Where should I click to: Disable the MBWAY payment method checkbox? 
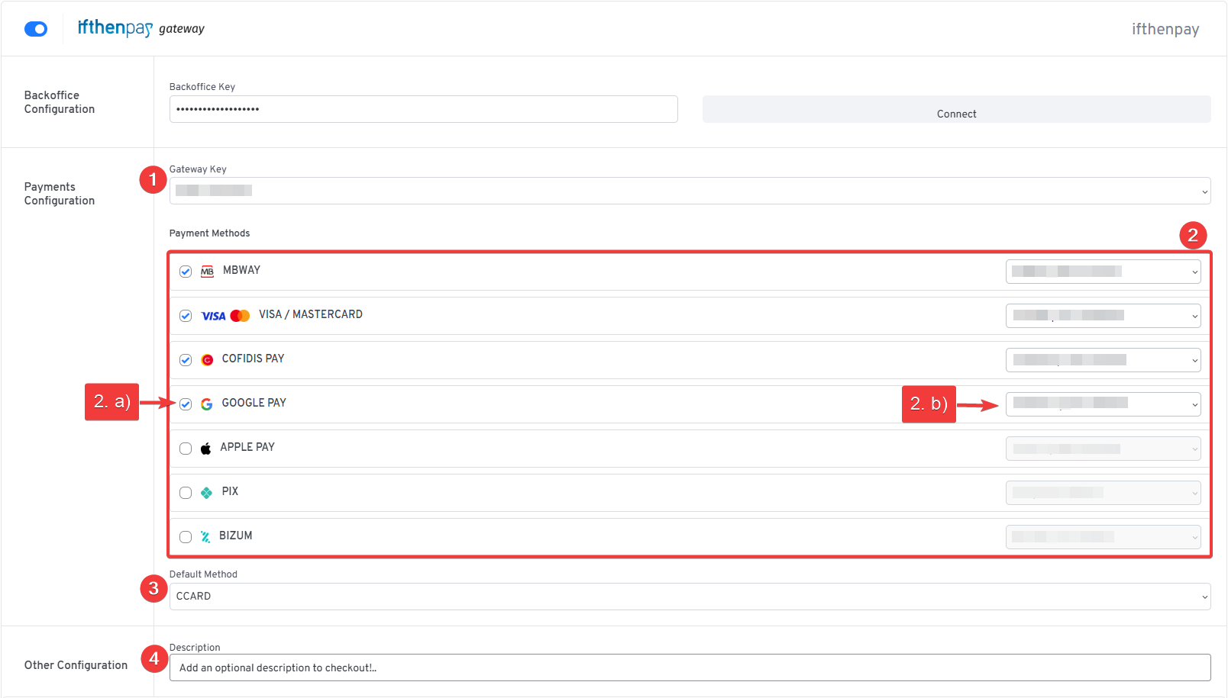tap(185, 271)
